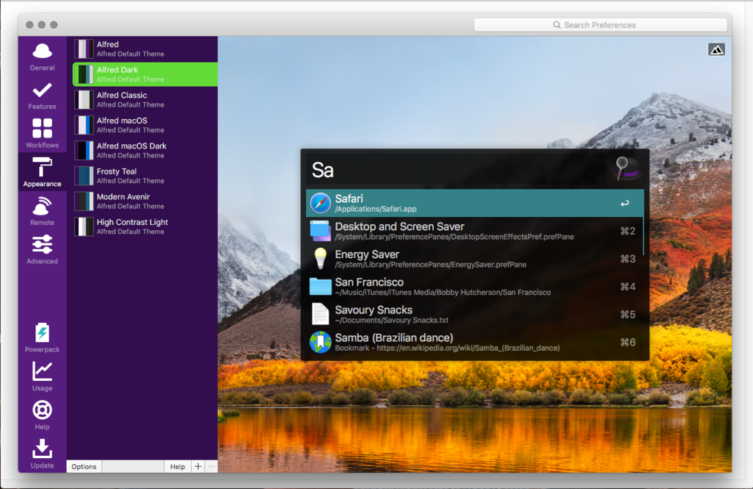This screenshot has width=753, height=489.
Task: Select the Alfred Dark theme
Action: (145, 74)
